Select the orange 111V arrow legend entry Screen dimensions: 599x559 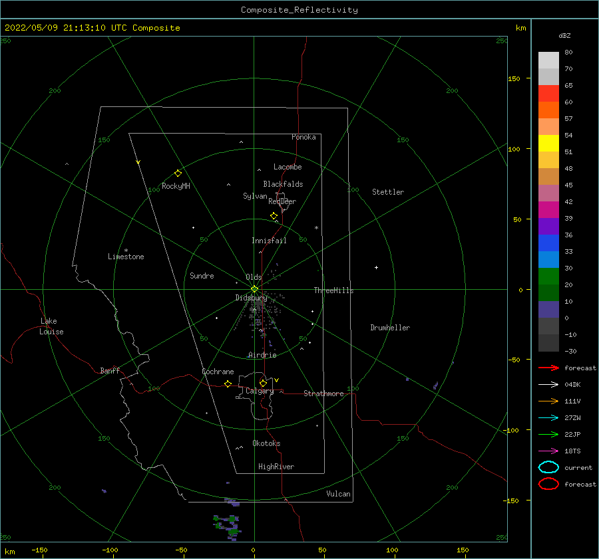tap(548, 401)
